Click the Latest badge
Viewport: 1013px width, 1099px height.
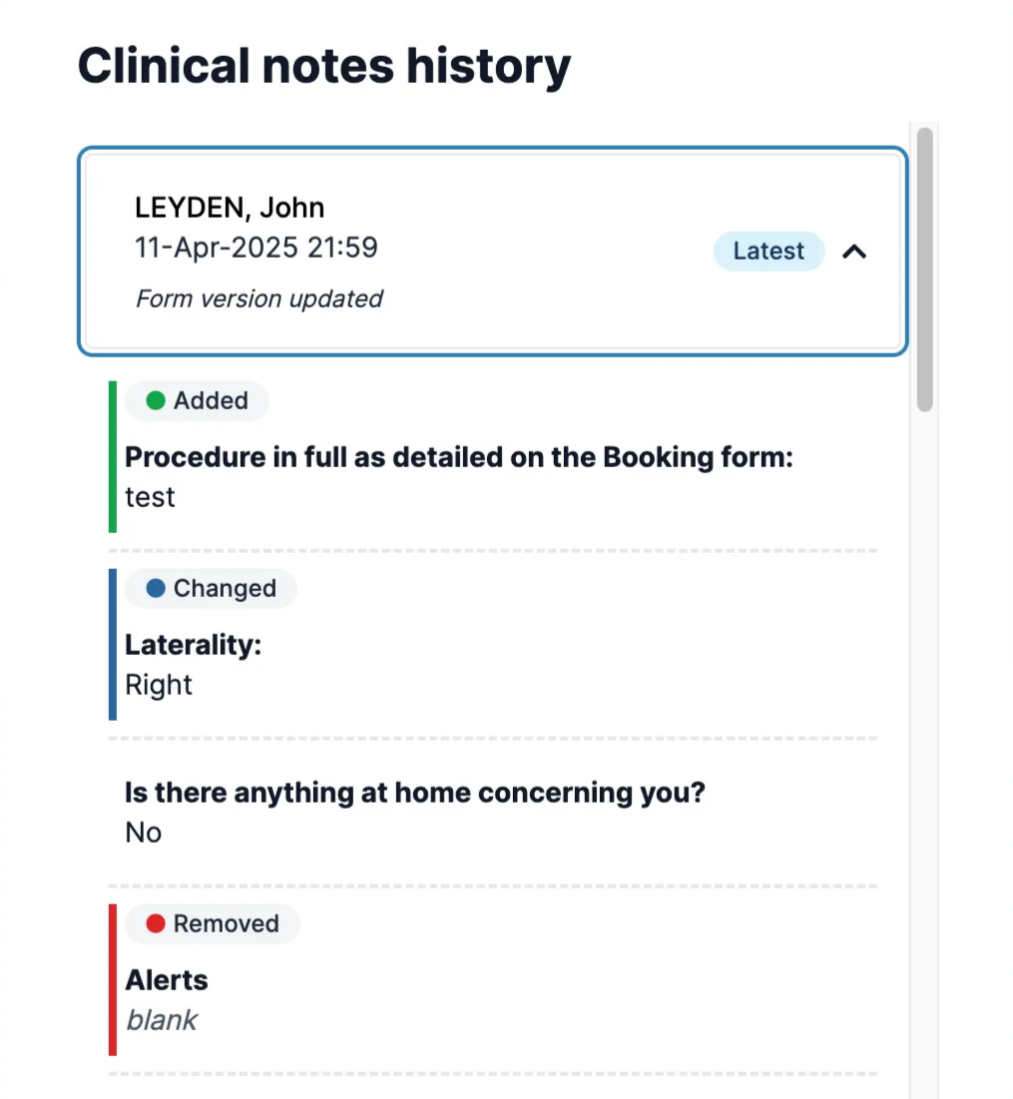pos(768,251)
